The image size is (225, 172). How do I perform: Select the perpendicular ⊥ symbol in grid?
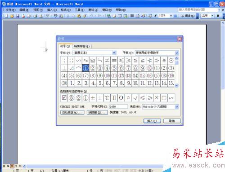pyautogui.click(x=64, y=68)
